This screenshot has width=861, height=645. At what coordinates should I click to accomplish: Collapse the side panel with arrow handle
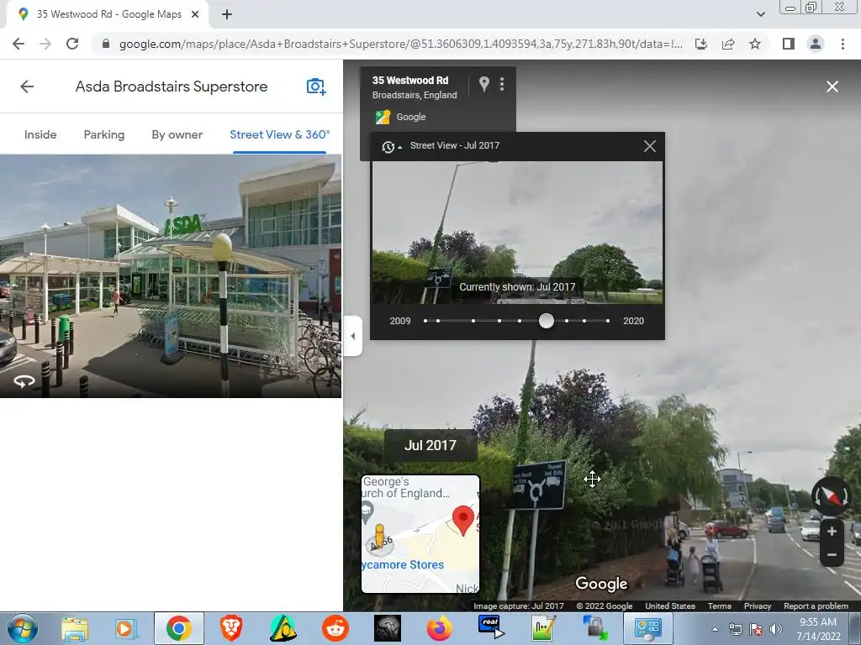352,336
